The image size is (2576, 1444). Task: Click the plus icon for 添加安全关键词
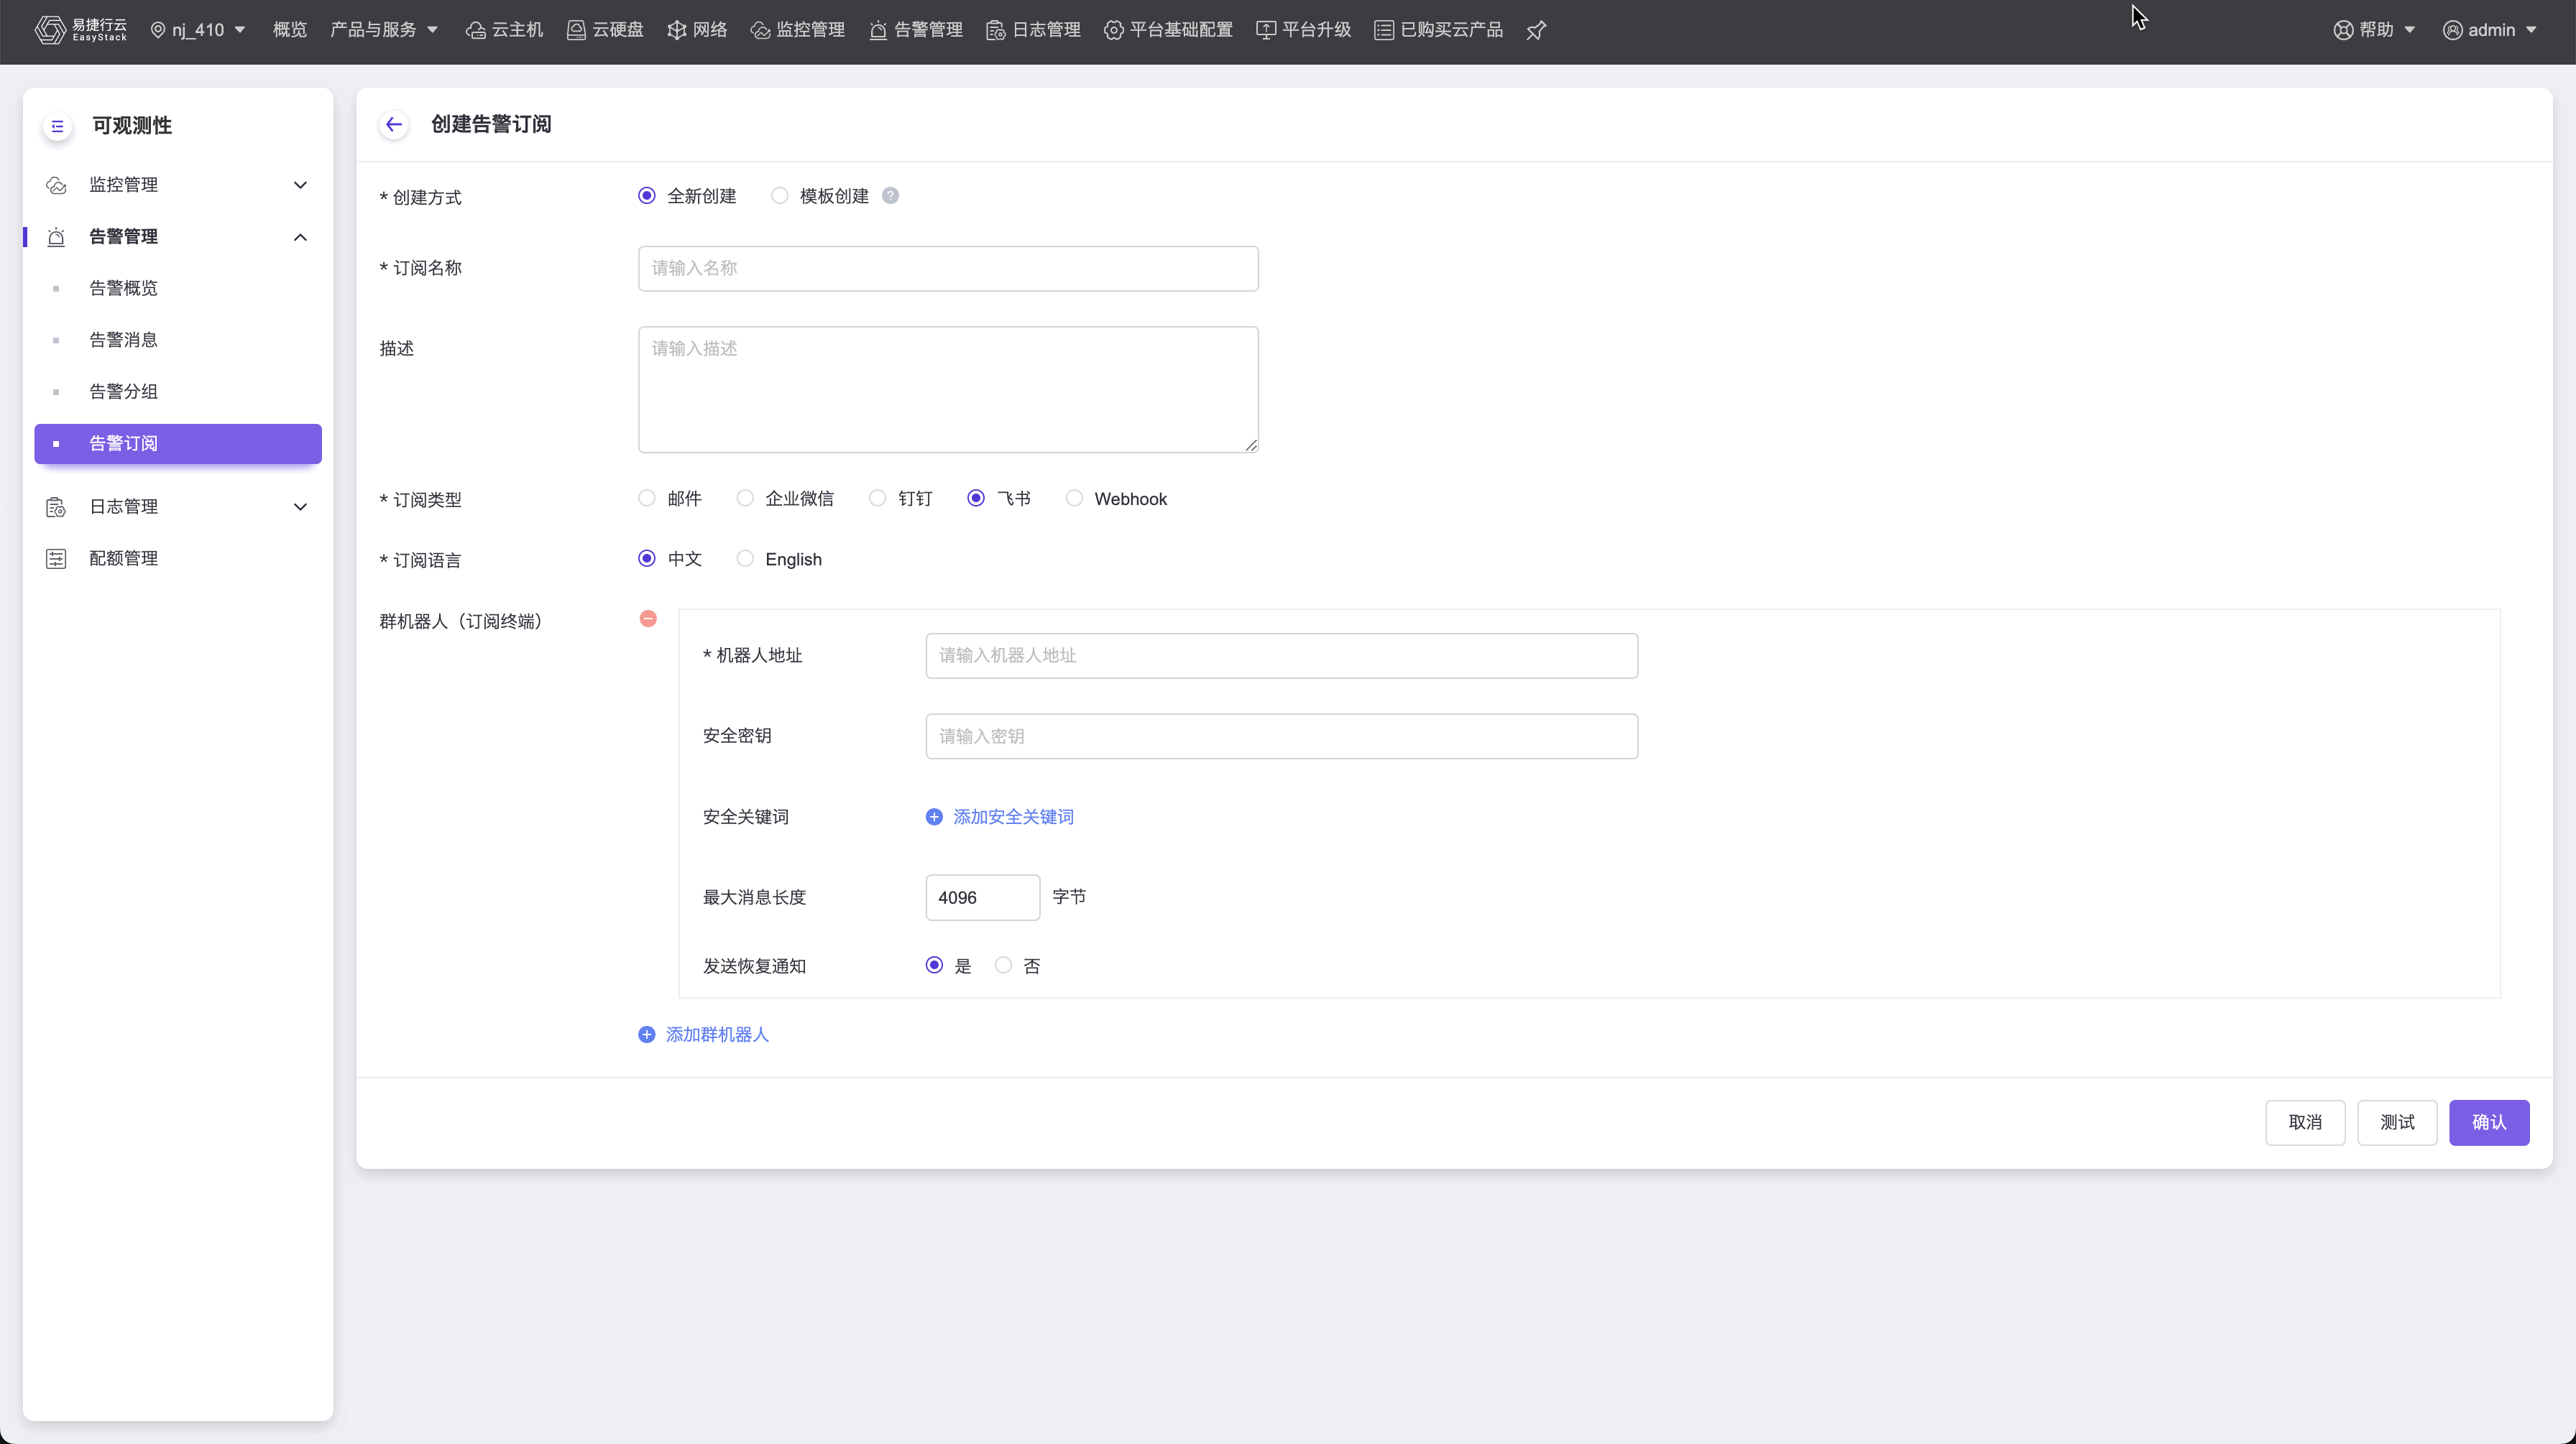point(934,818)
